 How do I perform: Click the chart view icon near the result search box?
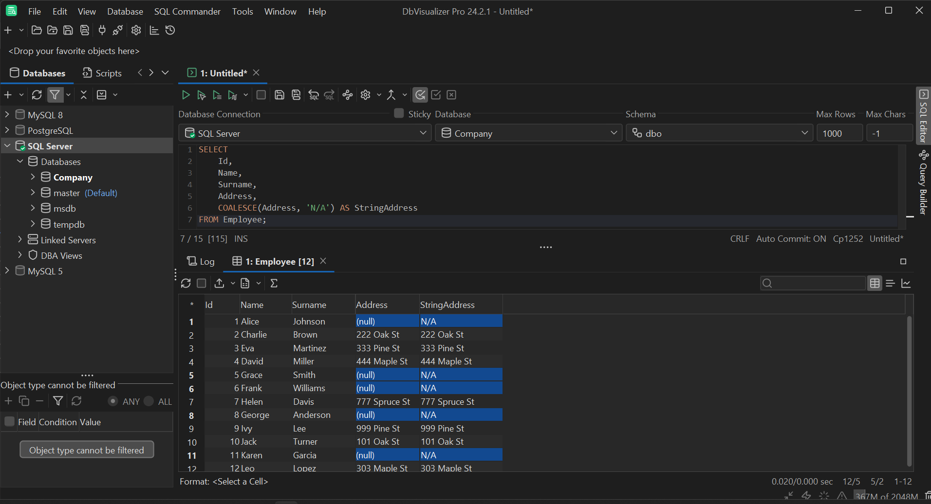[907, 283]
